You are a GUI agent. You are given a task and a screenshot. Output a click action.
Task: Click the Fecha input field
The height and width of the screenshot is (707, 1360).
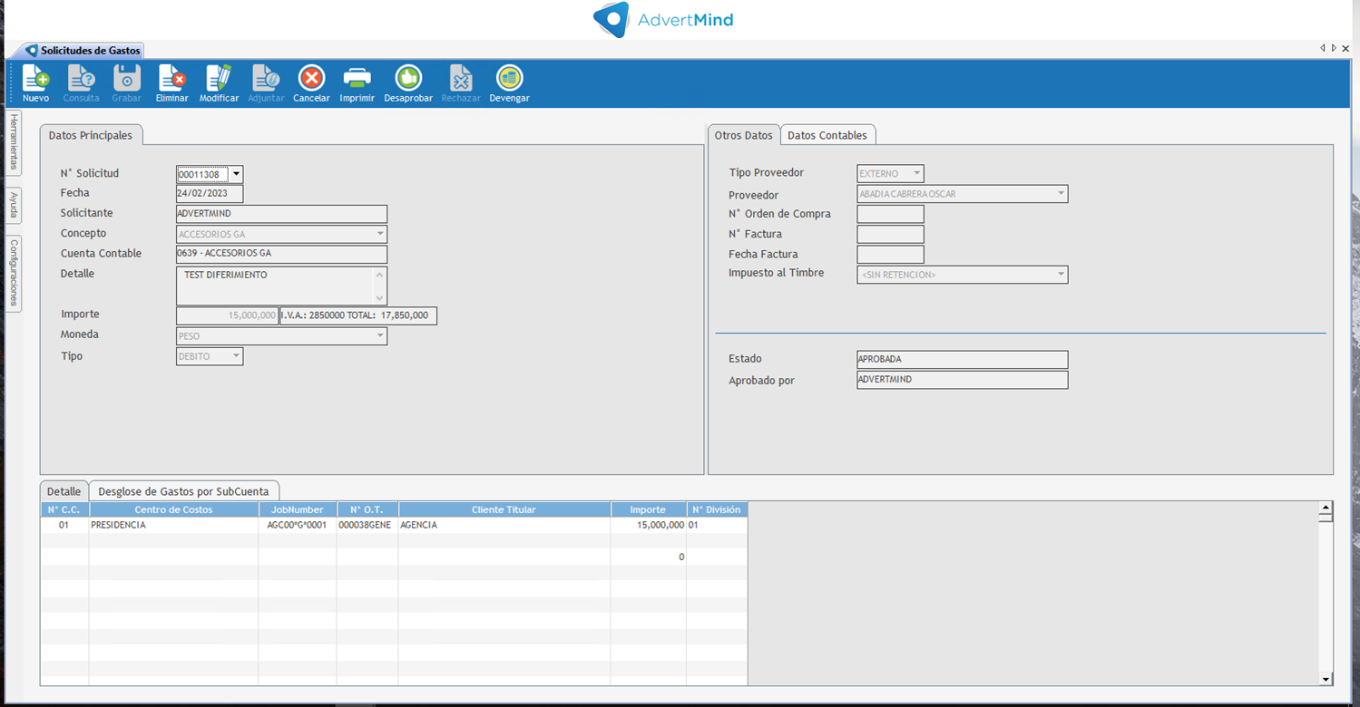(x=210, y=193)
